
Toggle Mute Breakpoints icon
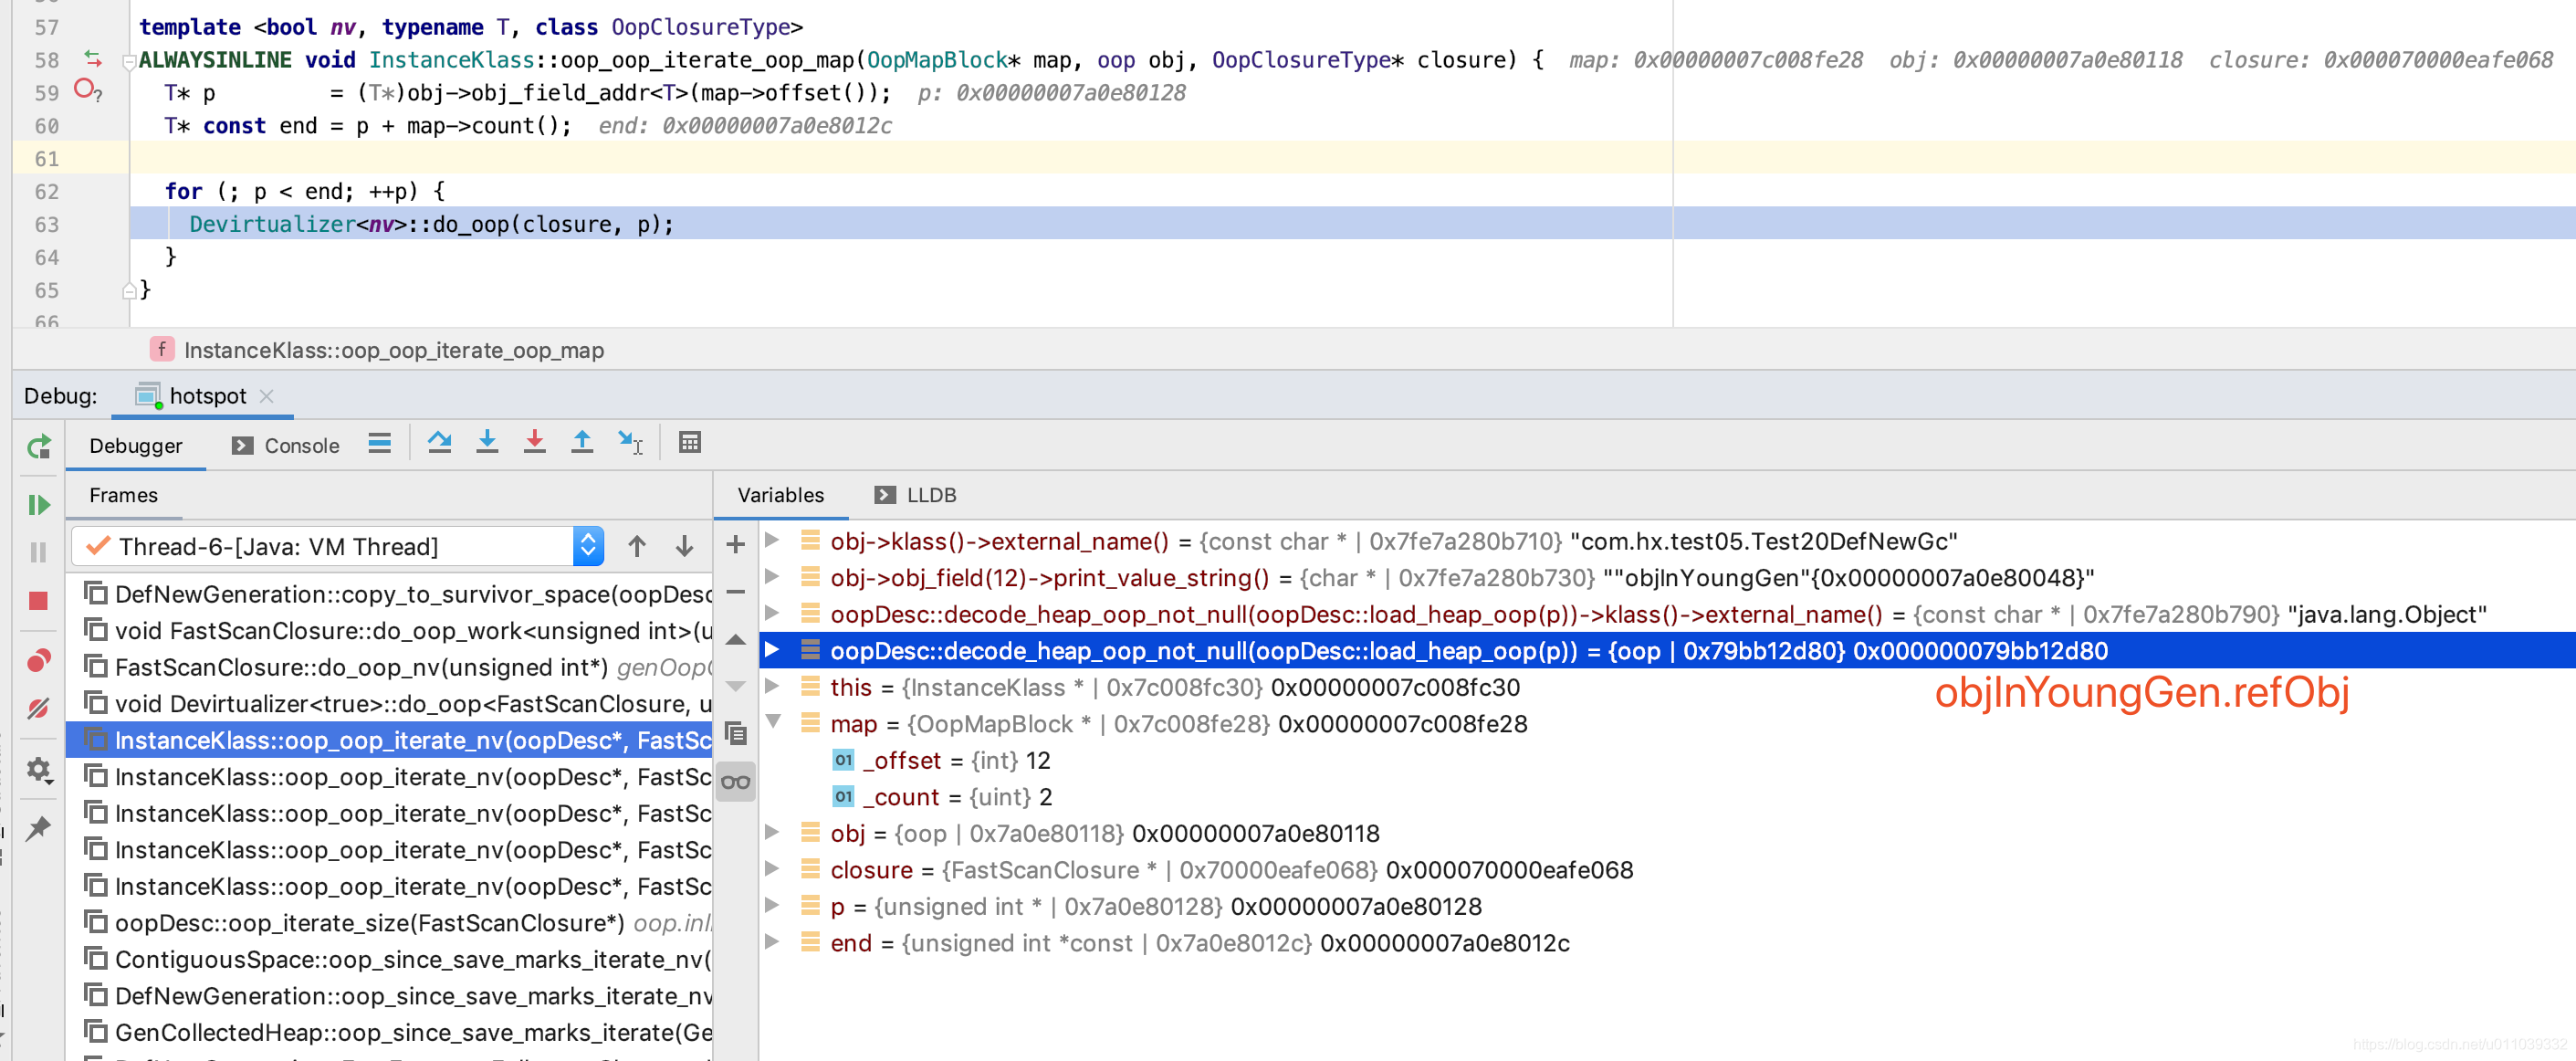[x=39, y=709]
